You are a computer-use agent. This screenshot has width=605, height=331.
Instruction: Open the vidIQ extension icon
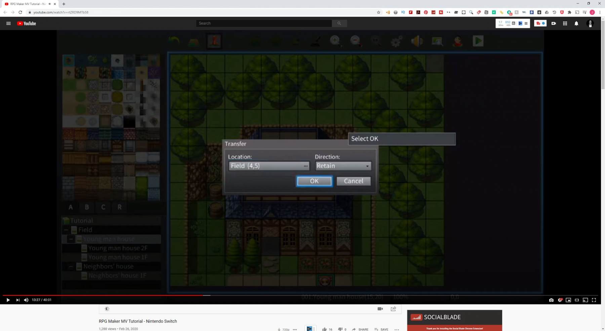pyautogui.click(x=403, y=12)
